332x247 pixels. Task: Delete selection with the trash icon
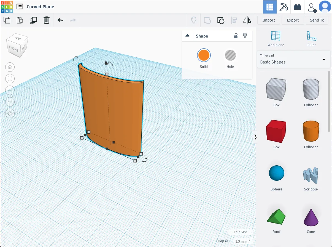click(x=47, y=20)
